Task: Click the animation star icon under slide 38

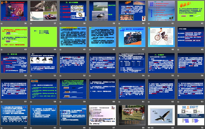Action: click(60, 24)
